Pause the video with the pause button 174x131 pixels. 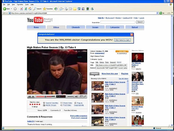(x=30, y=97)
